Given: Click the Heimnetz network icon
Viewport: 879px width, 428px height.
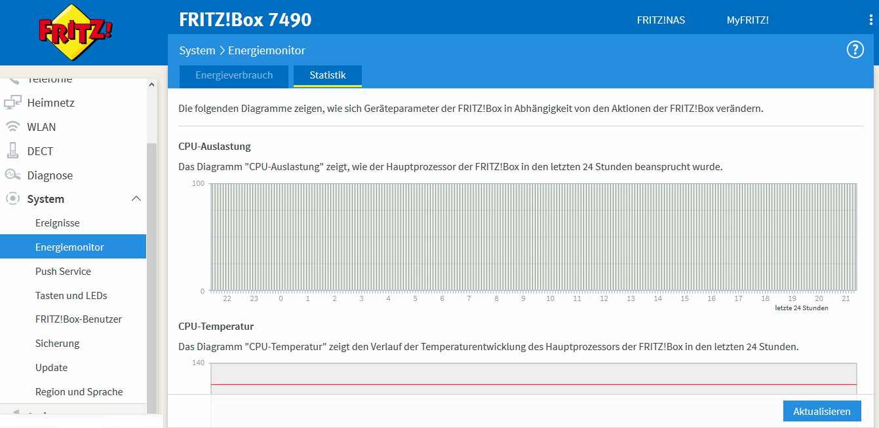Looking at the screenshot, I should point(12,103).
